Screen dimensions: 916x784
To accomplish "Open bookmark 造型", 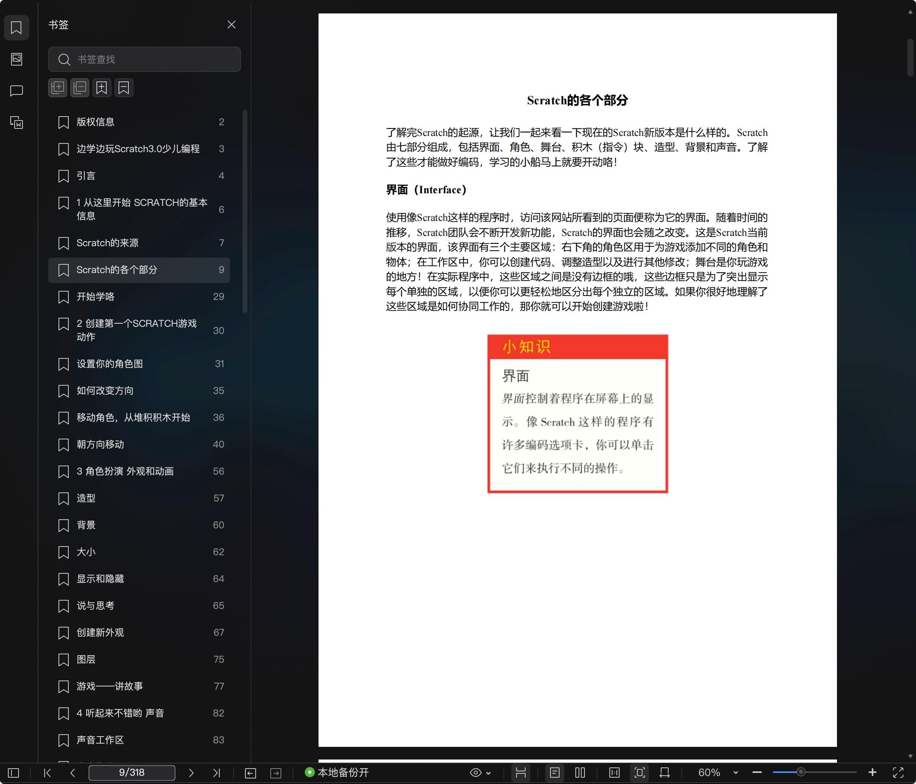I will click(x=139, y=498).
